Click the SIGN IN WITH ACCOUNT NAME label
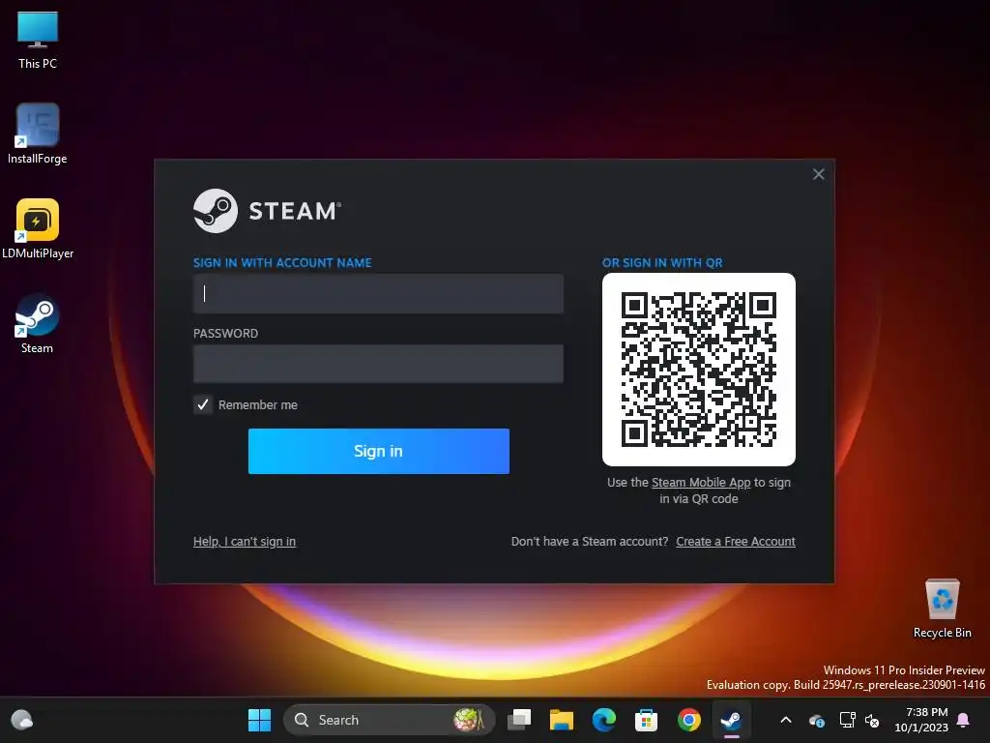This screenshot has width=990, height=743. (282, 263)
